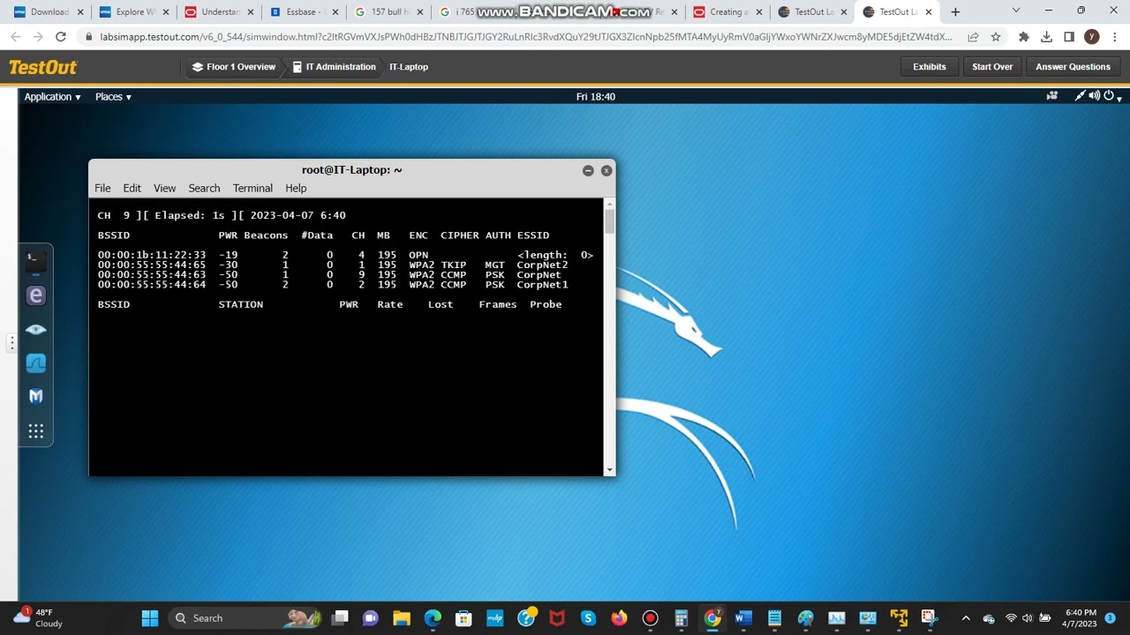Click the Exhibits button
This screenshot has width=1130, height=635.
(x=930, y=67)
